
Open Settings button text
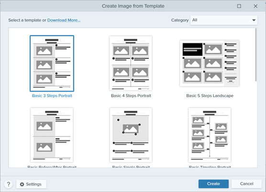coord(33,184)
